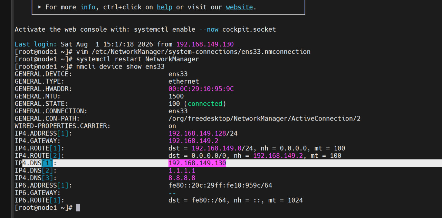The image size is (442, 218).
Task: Click the IPv6 address fe80::20c:29ff:fe10:959c/64
Action: pos(220,185)
